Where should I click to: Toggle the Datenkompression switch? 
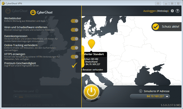[x=75, y=39]
